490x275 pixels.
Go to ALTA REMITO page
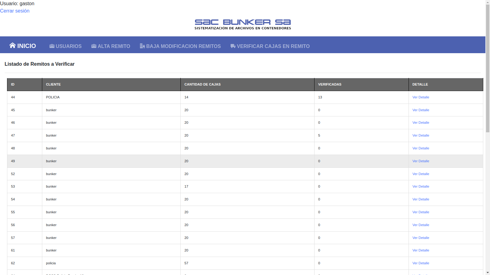tap(114, 46)
